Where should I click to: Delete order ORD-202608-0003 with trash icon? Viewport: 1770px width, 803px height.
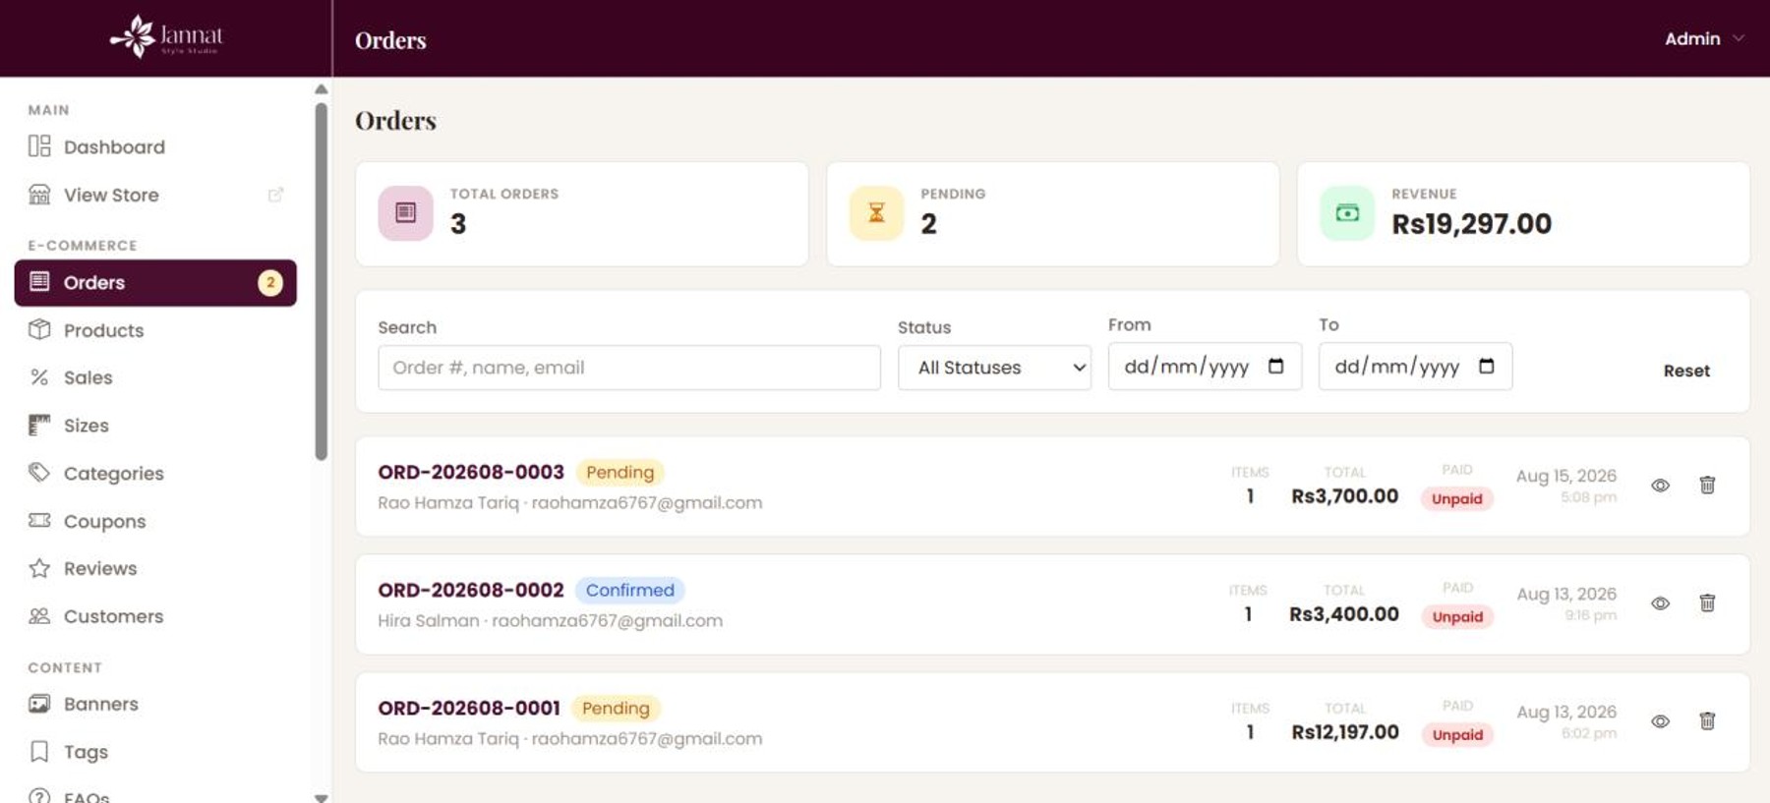pyautogui.click(x=1707, y=485)
